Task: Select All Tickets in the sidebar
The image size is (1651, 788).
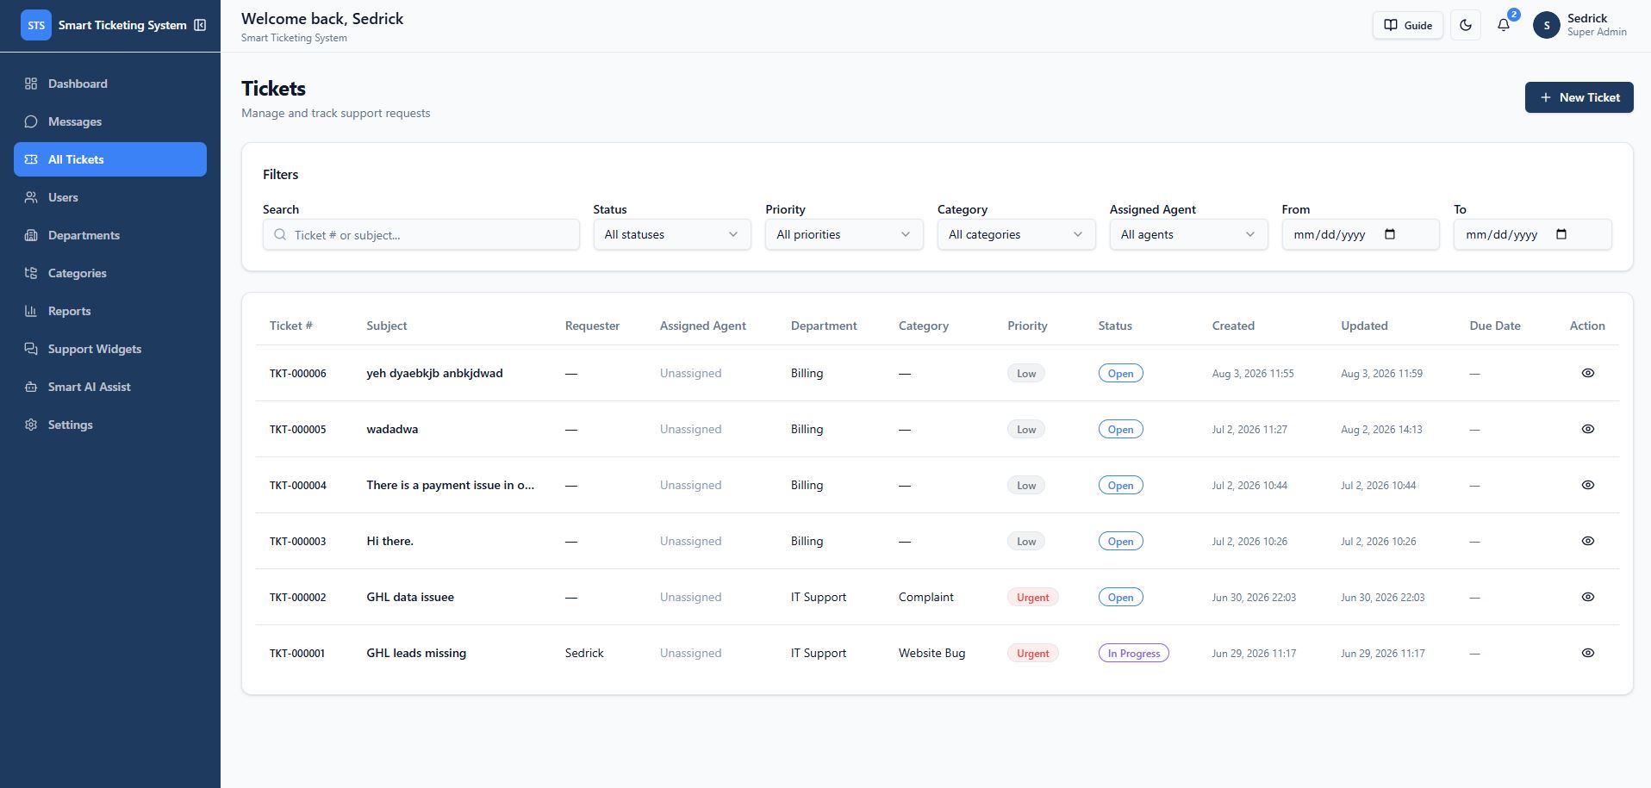Action: (x=110, y=159)
